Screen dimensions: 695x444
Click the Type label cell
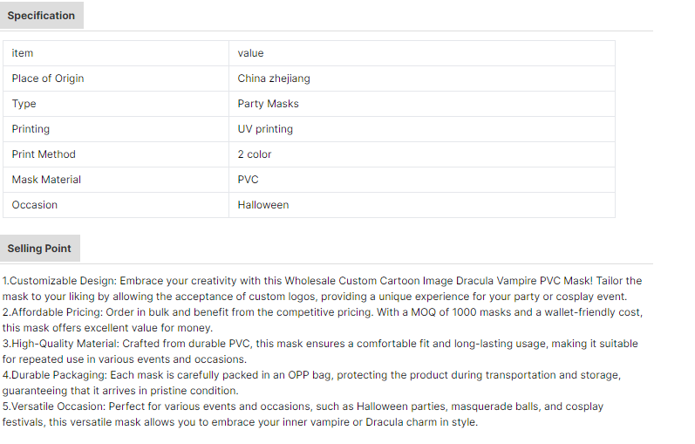116,104
